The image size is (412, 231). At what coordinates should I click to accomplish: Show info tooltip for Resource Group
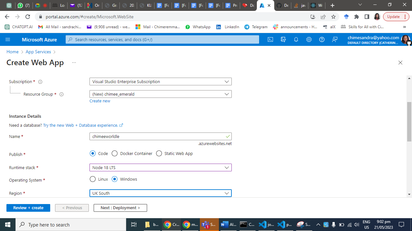[x=61, y=94]
